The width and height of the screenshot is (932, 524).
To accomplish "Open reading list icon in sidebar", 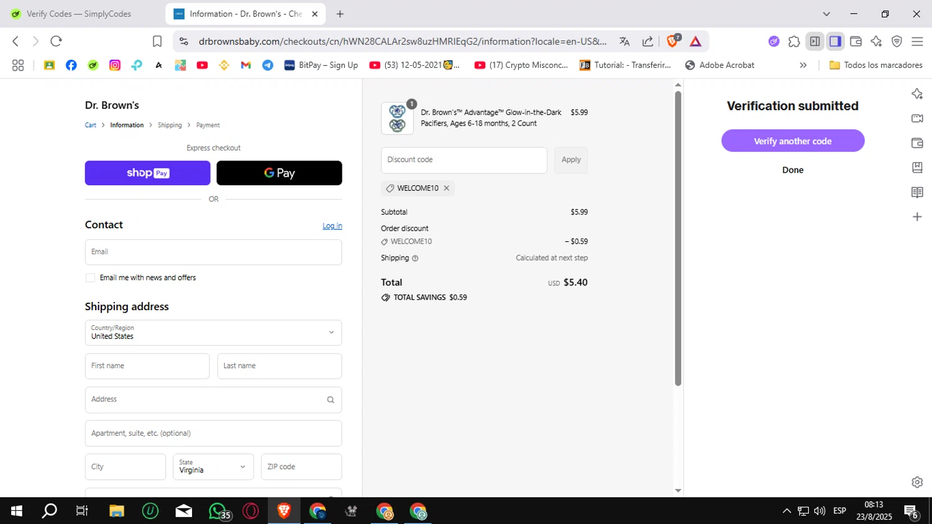I will tap(917, 192).
